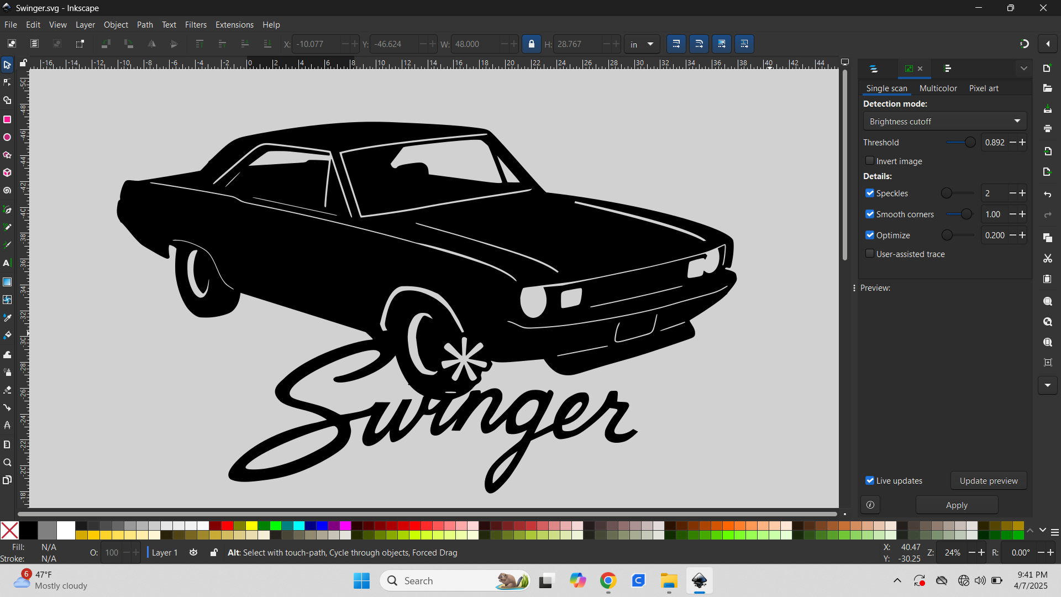The image size is (1061, 597).
Task: Click trace info help button
Action: click(x=870, y=505)
